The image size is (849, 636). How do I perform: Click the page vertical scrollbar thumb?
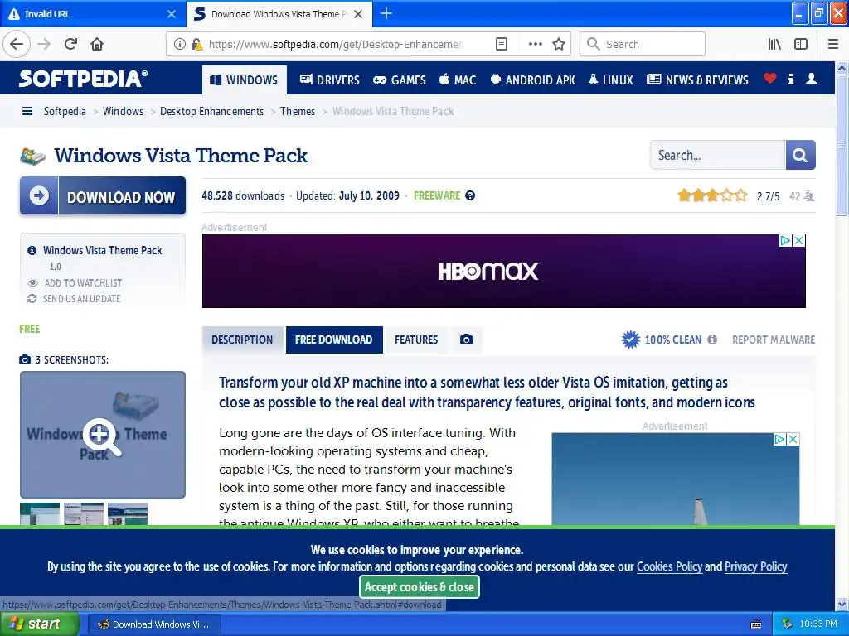coord(842,146)
